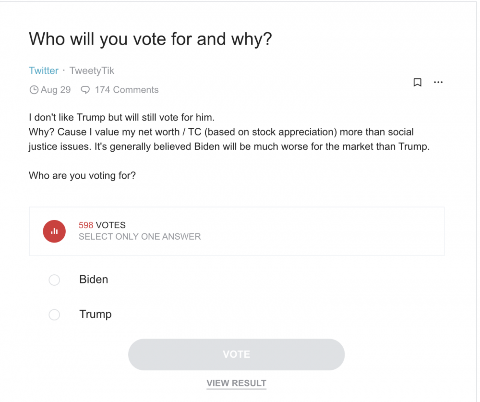Click the red poll chart icon

pyautogui.click(x=54, y=231)
